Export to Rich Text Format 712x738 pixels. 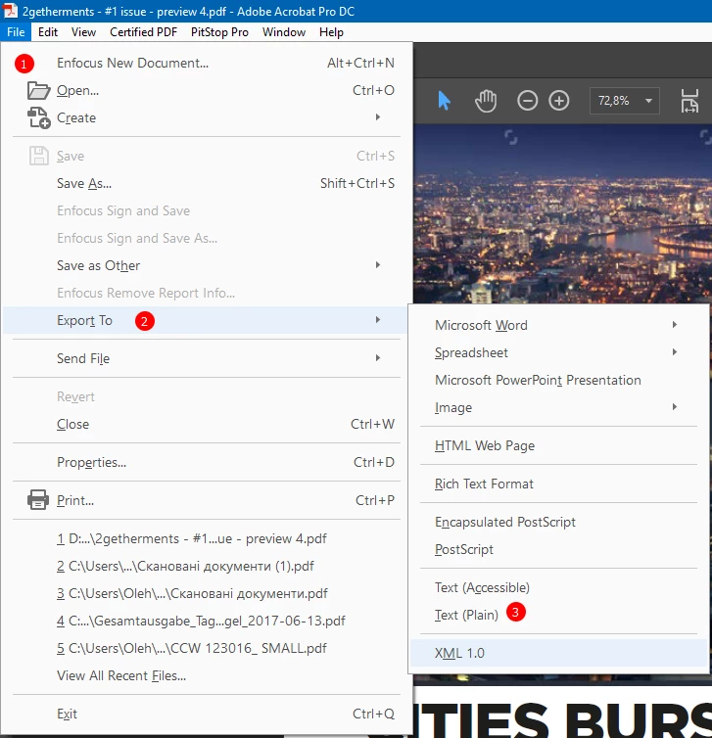[x=559, y=484]
